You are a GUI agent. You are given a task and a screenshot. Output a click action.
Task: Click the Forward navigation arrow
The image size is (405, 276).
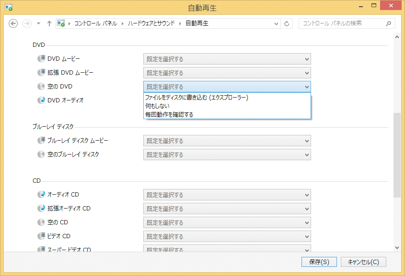coord(27,23)
